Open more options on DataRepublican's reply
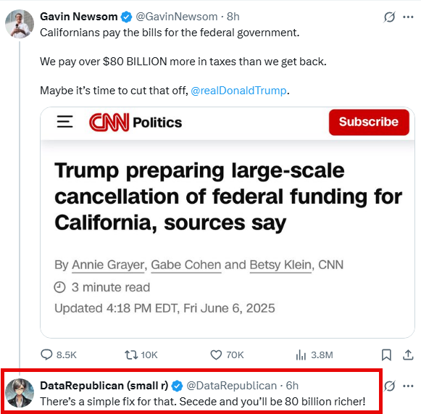Image resolution: width=421 pixels, height=414 pixels. click(408, 386)
